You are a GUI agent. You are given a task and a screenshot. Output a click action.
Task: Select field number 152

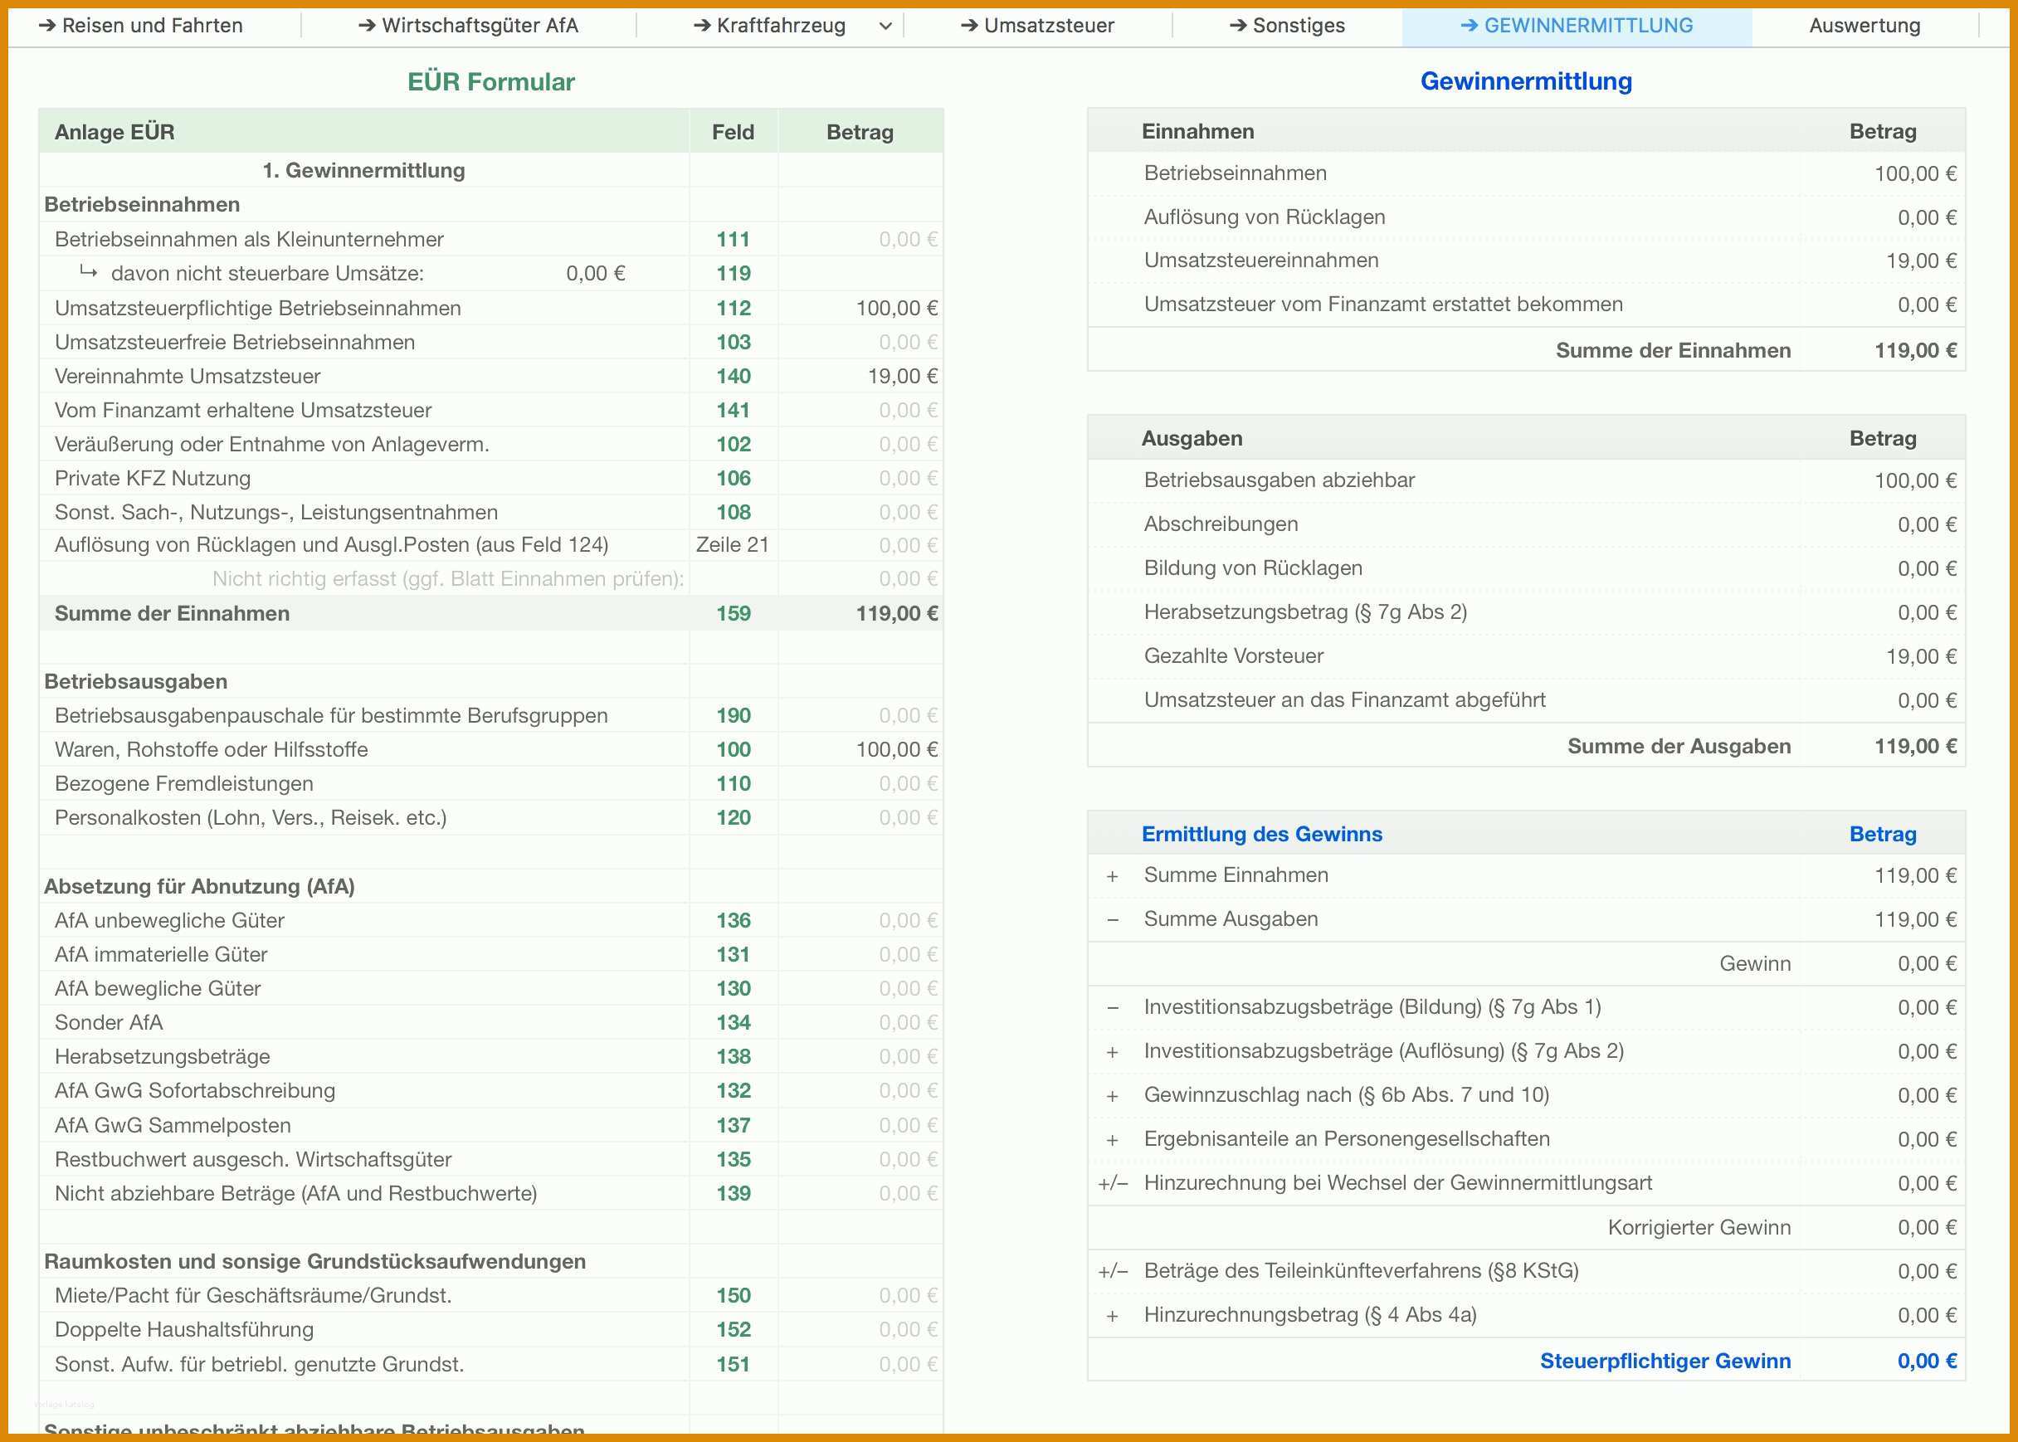click(x=734, y=1329)
